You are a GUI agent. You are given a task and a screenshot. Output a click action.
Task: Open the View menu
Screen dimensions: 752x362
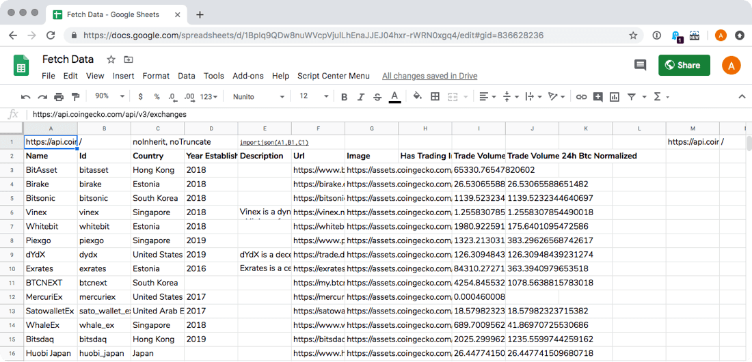[x=95, y=76]
